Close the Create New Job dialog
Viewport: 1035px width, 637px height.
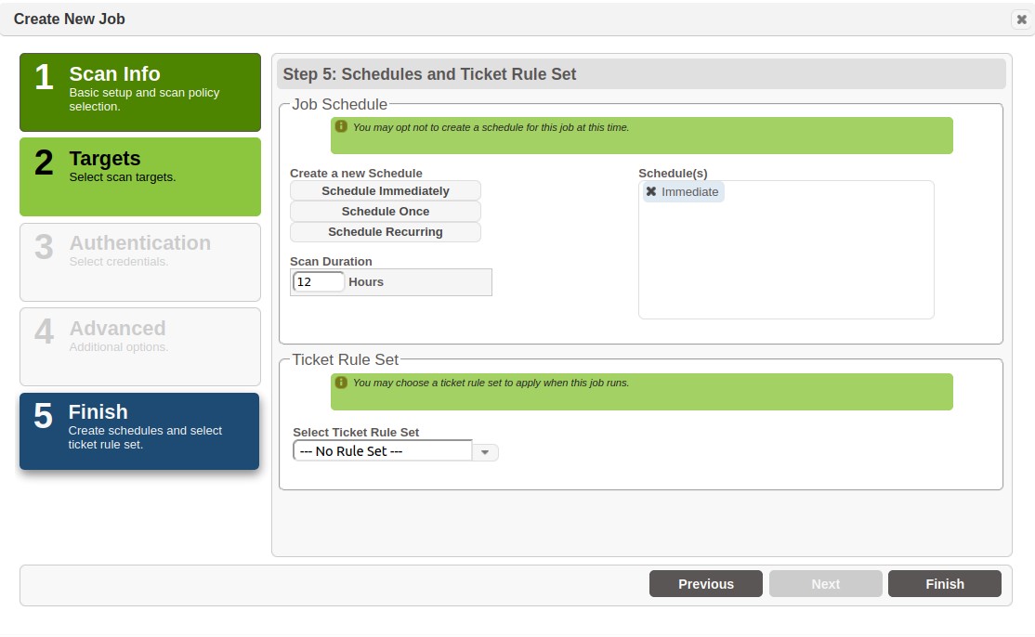(x=1021, y=19)
